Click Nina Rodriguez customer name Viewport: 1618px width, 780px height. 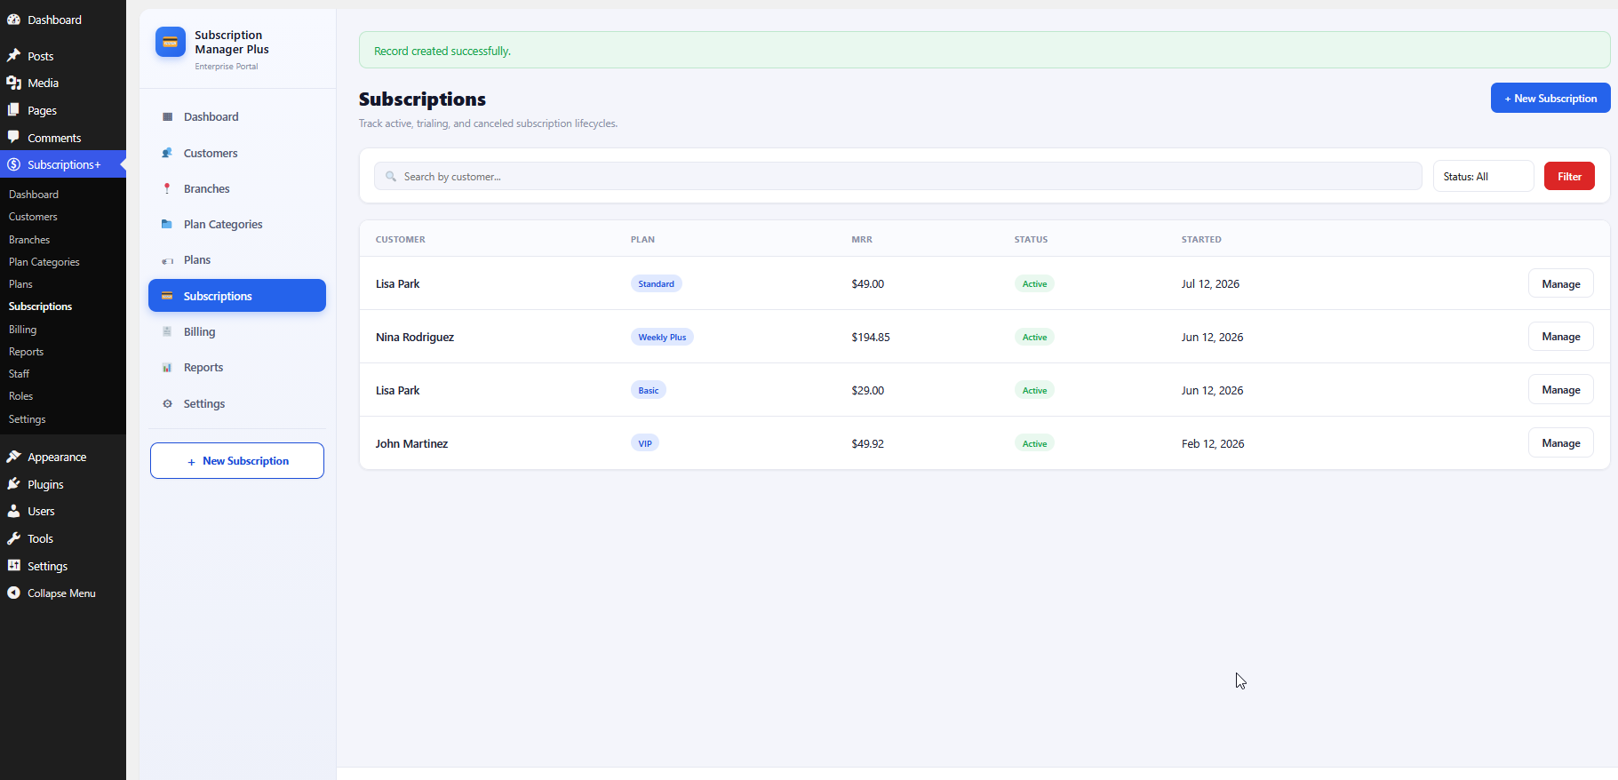pos(415,337)
